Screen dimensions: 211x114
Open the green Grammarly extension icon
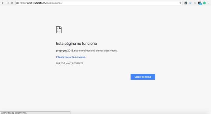pos(204,3)
